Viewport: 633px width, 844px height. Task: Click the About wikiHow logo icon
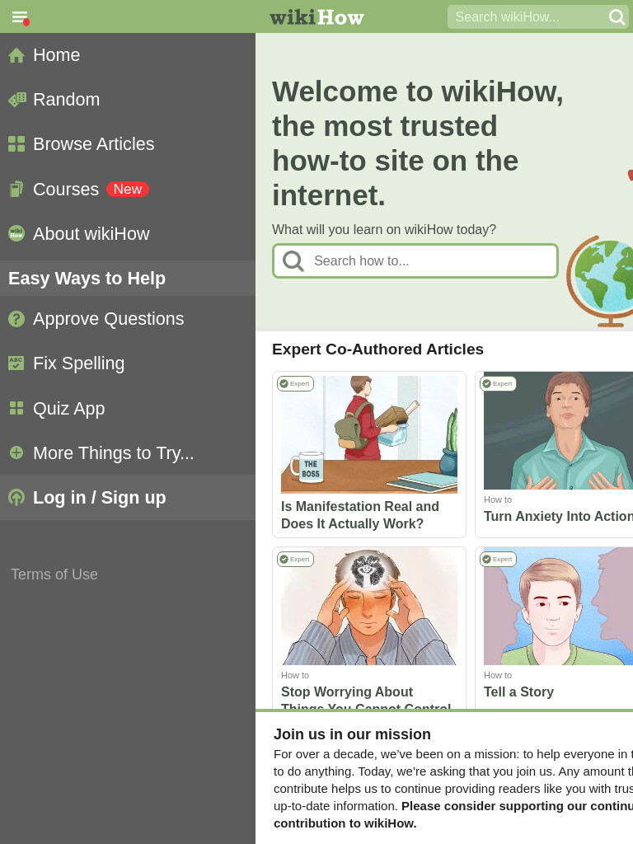(16, 233)
